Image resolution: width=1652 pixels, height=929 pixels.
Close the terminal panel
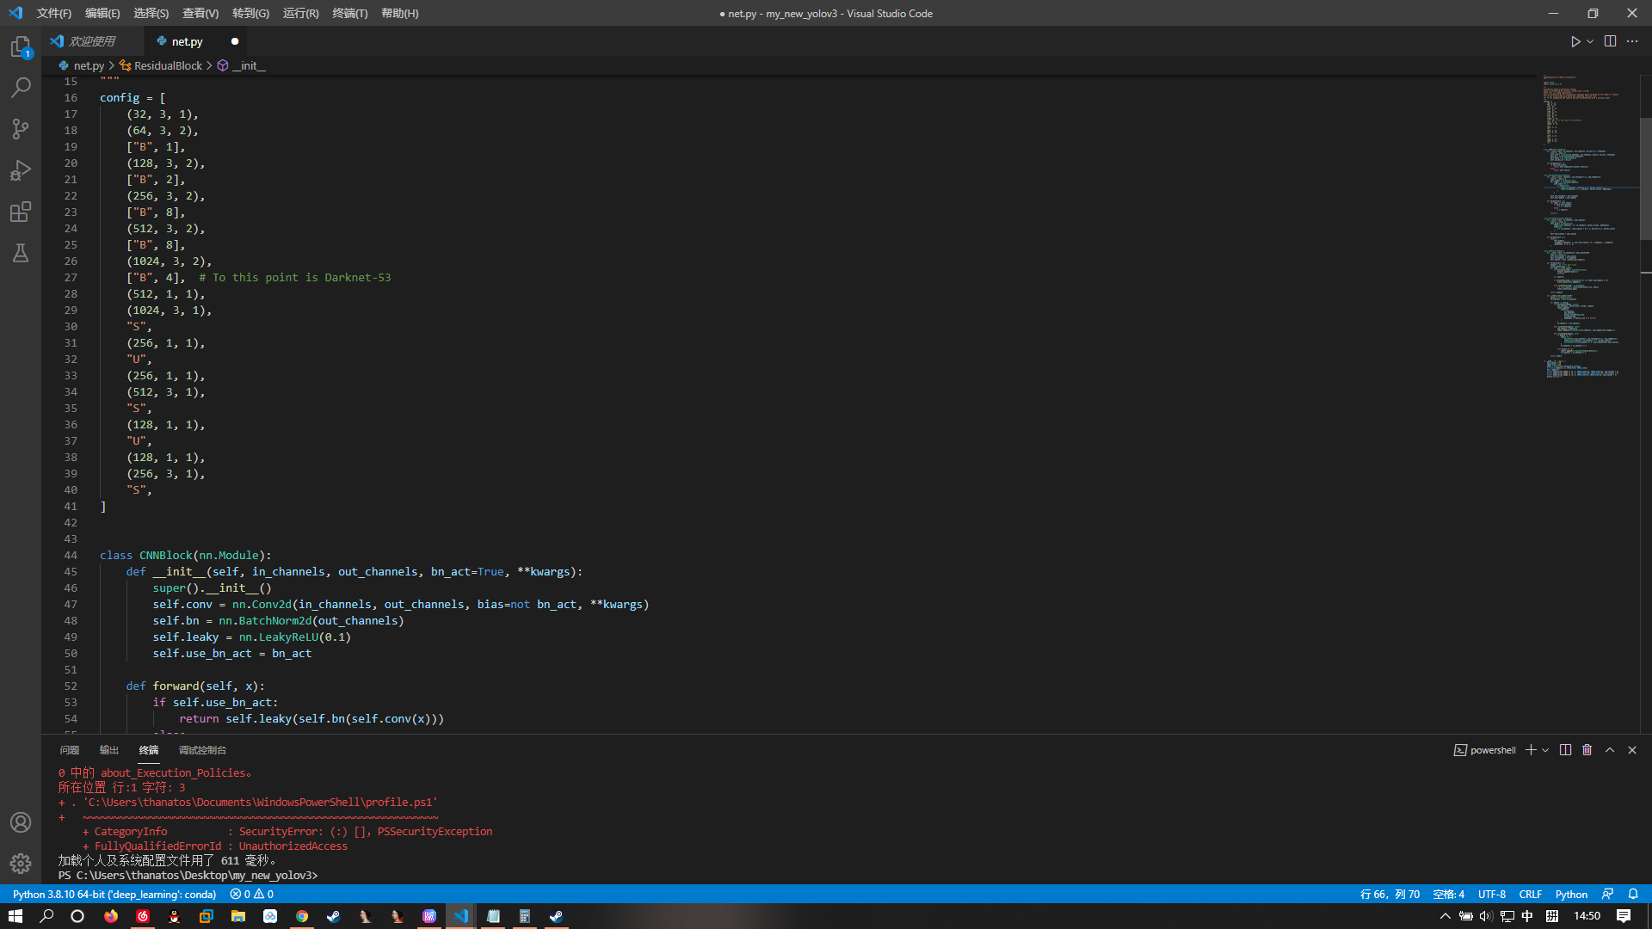coord(1632,750)
